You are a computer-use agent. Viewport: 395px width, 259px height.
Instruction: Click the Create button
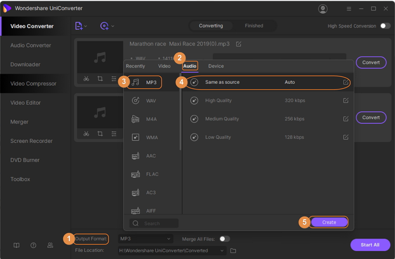pos(329,222)
